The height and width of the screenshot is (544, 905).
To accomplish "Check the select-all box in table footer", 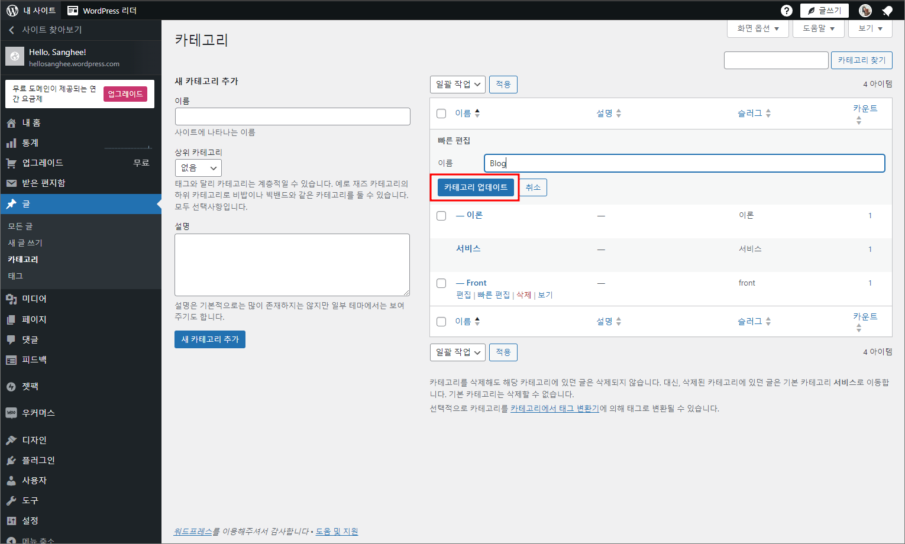I will pyautogui.click(x=441, y=322).
